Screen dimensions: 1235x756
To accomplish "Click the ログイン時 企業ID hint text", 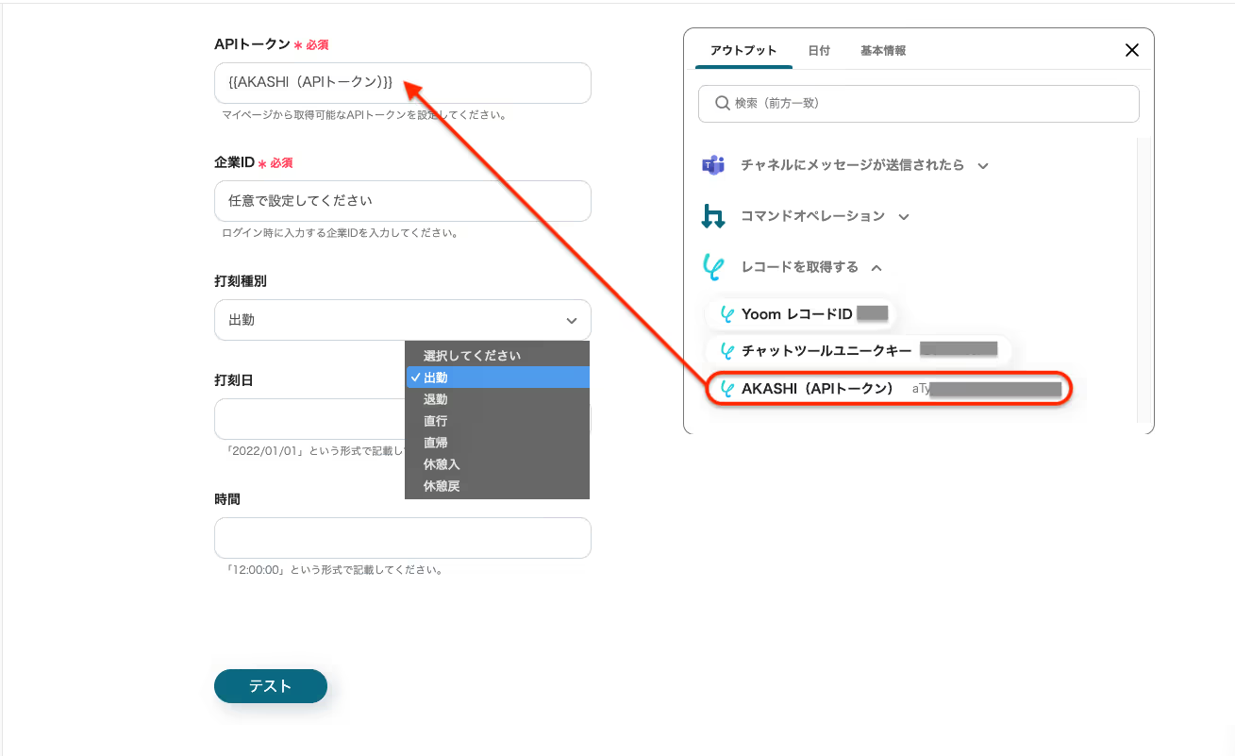I will 341,233.
